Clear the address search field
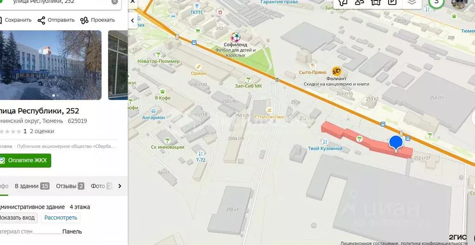Viewport: 475px width, 245px height. (114, 2)
